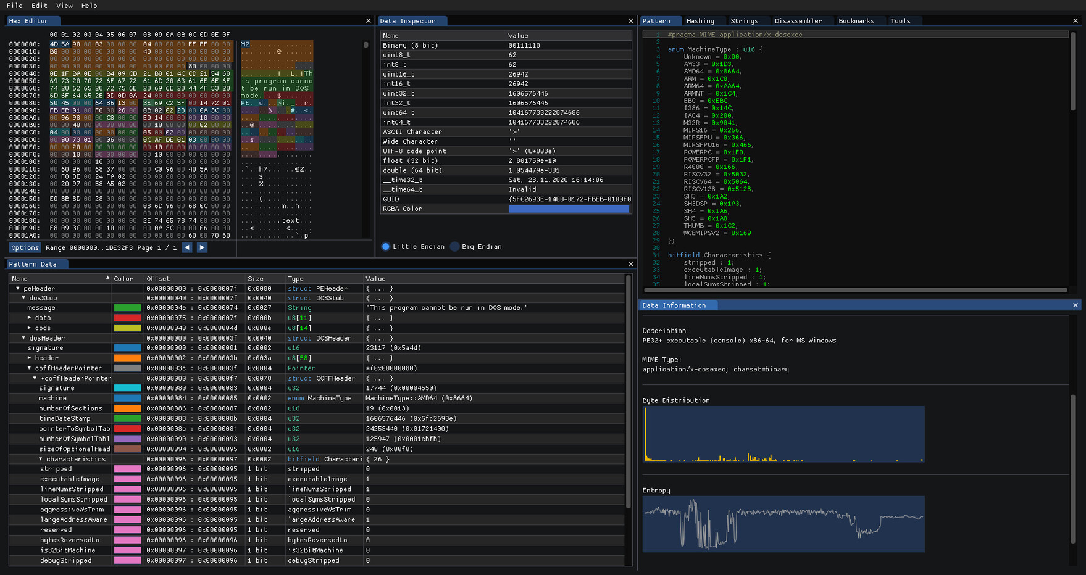This screenshot has width=1086, height=575.
Task: Switch to the Disassembler tab
Action: point(798,21)
